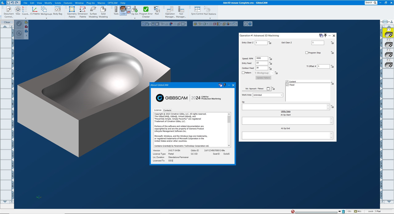Click the About dialog license scrollbar
394x214 pixels.
pyautogui.click(x=229, y=130)
